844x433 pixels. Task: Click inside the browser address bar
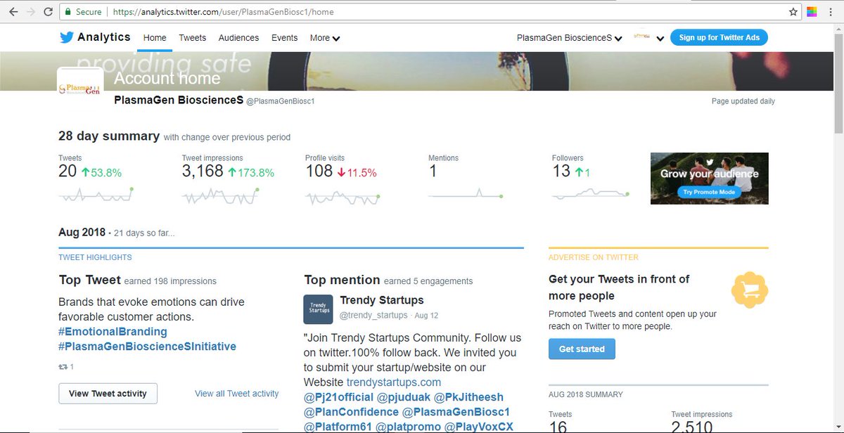tap(281, 11)
